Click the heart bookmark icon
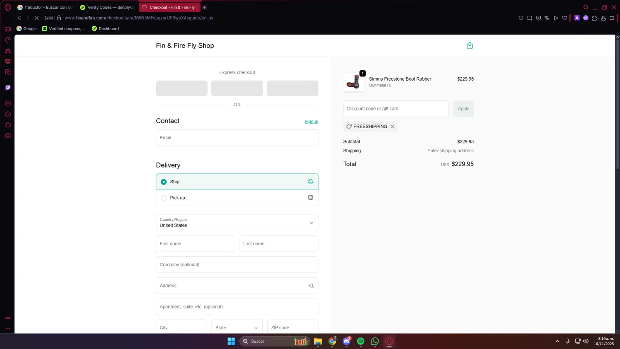Image resolution: width=620 pixels, height=349 pixels. (x=565, y=18)
